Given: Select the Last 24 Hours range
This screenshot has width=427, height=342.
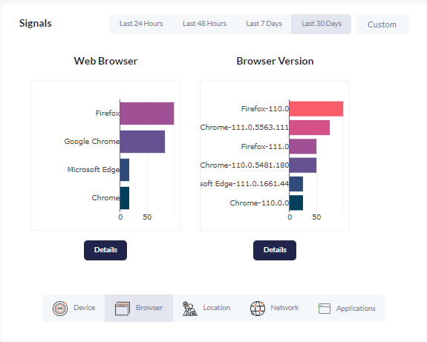Looking at the screenshot, I should [141, 24].
